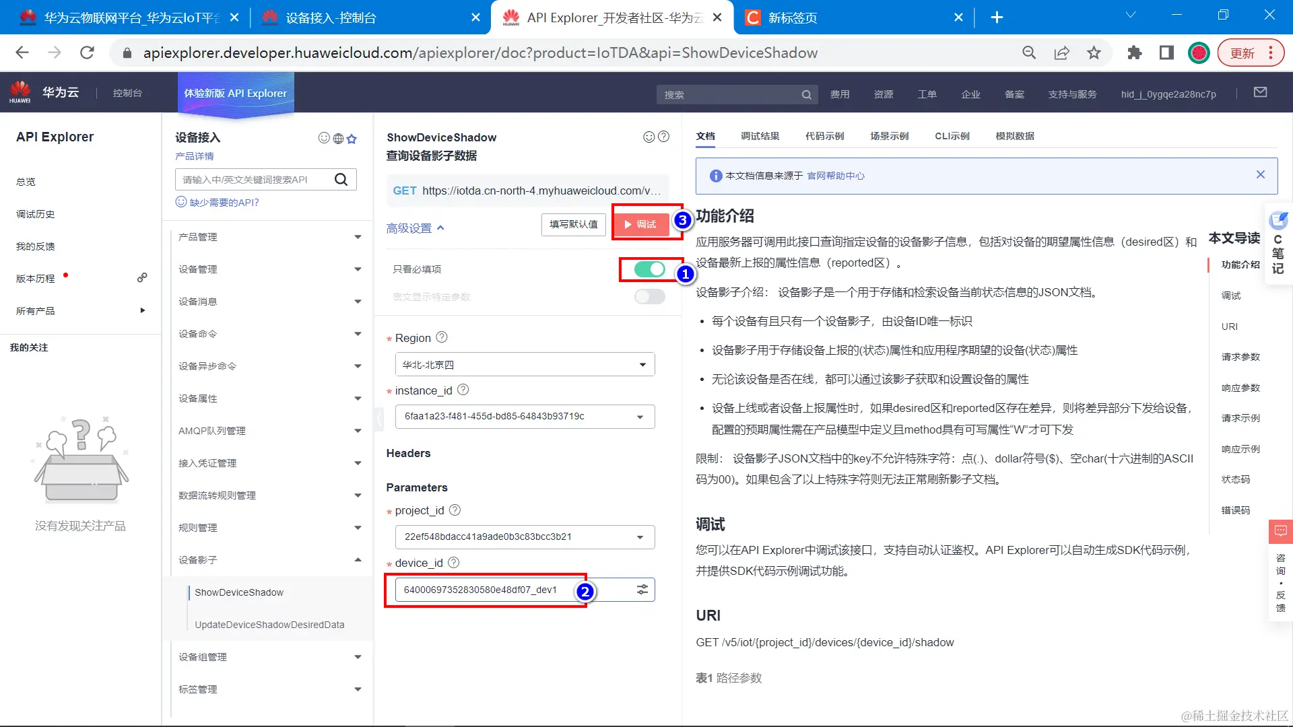Click the settings sliders icon in device_id field
This screenshot has width=1293, height=727.
[x=642, y=590]
